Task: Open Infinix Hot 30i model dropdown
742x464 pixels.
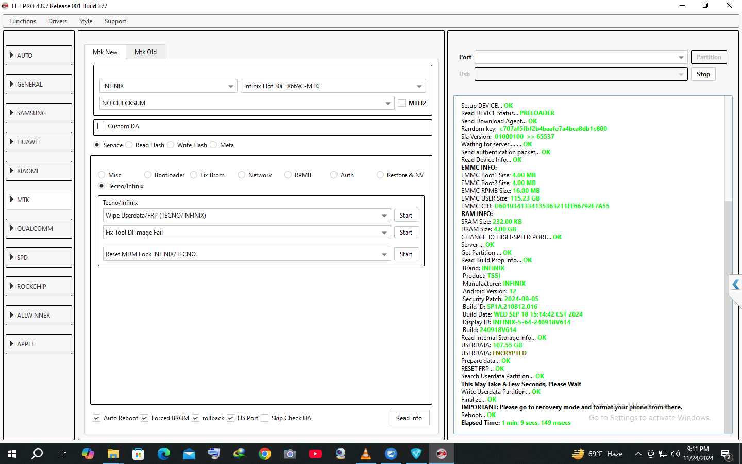Action: pyautogui.click(x=333, y=86)
